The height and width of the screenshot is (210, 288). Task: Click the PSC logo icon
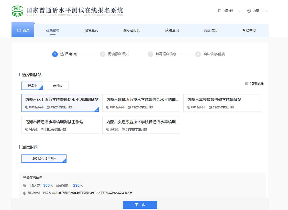coord(17,11)
